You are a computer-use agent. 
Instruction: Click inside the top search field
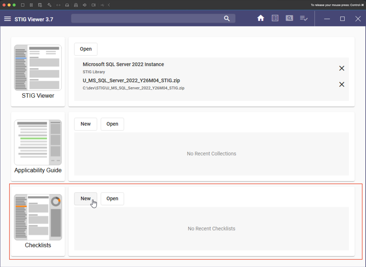coord(153,19)
